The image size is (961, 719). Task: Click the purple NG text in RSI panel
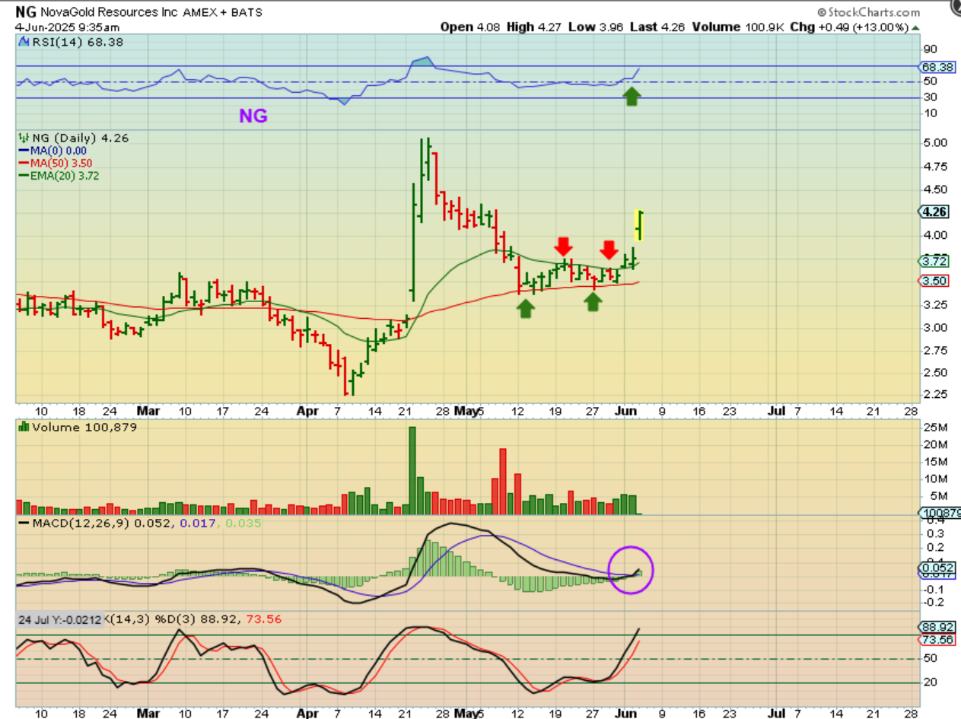pyautogui.click(x=253, y=116)
